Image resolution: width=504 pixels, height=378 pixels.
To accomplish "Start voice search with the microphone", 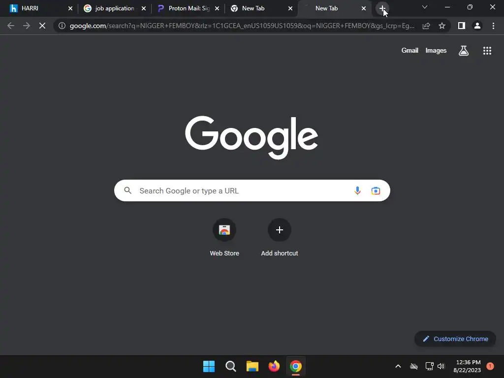I will [x=357, y=190].
